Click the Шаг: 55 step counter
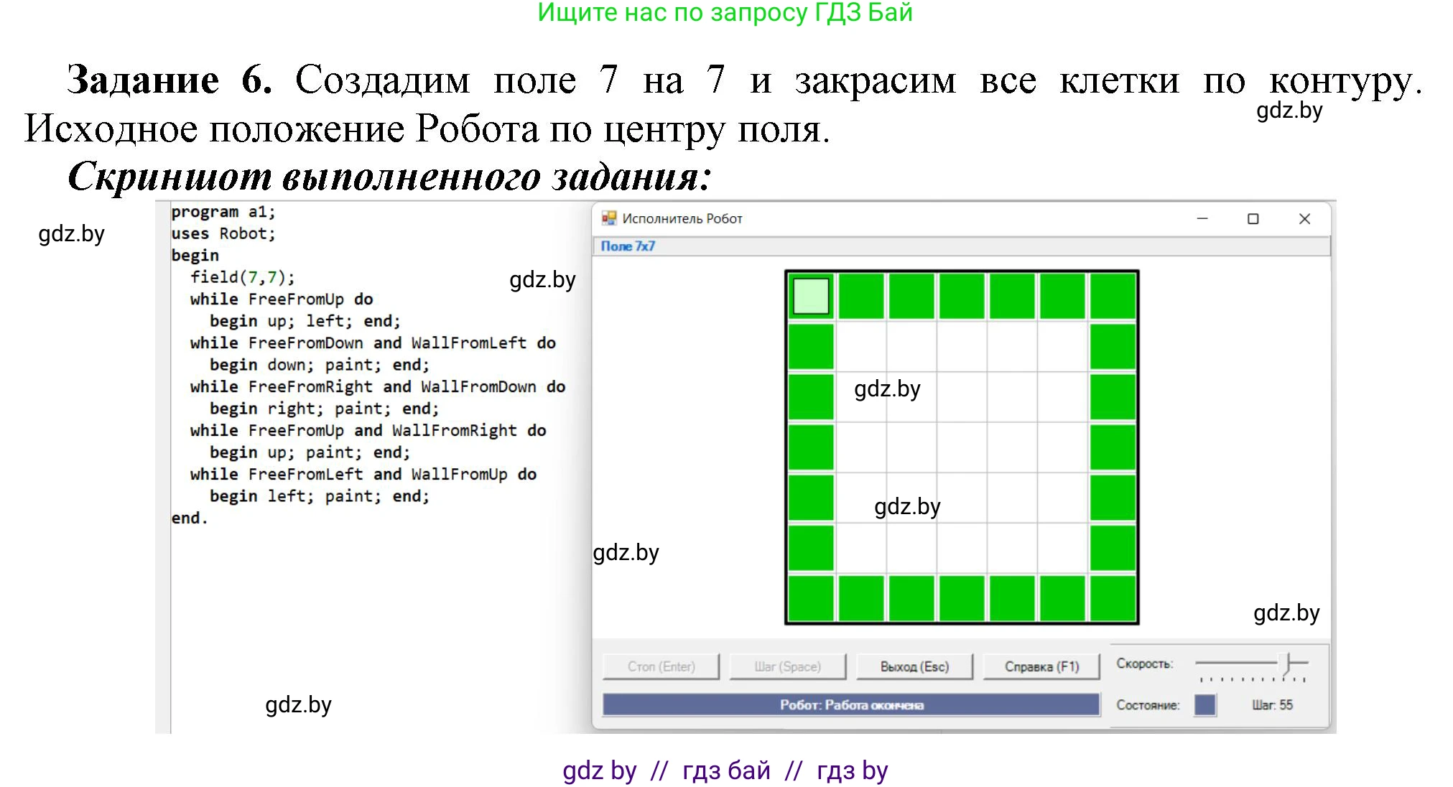The width and height of the screenshot is (1453, 787). (x=1272, y=705)
